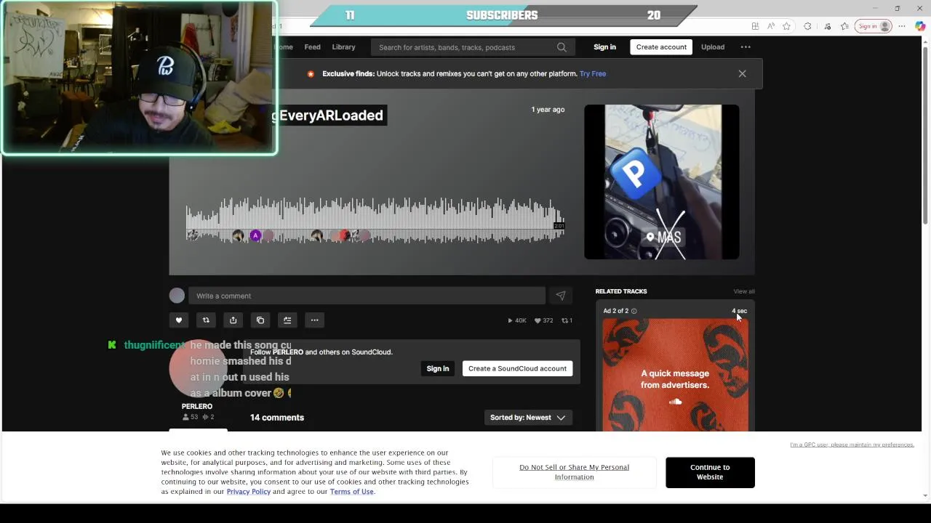Click Sign in within the Follow PERLERO prompt
The image size is (931, 523).
click(x=438, y=368)
